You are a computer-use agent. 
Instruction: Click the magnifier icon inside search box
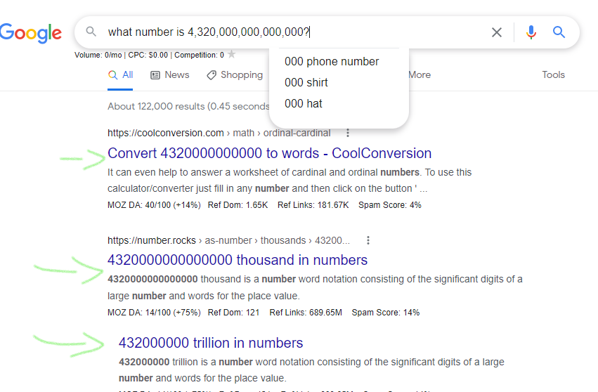pyautogui.click(x=91, y=32)
